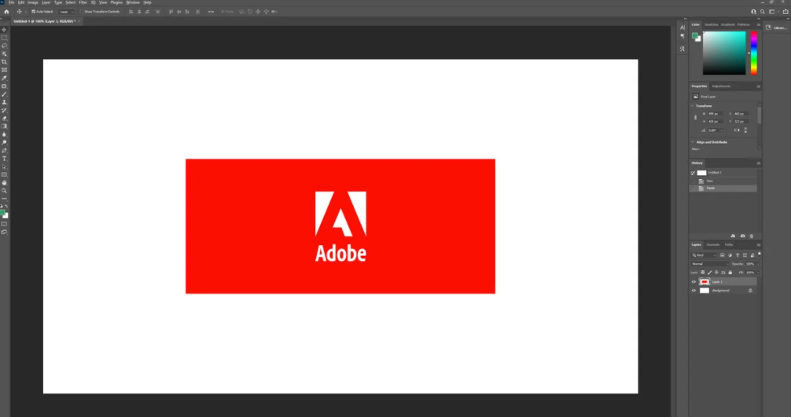Select the Crop tool
The width and height of the screenshot is (791, 417).
tap(5, 62)
